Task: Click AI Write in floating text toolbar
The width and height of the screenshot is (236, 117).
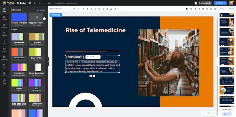Action: [x=91, y=57]
